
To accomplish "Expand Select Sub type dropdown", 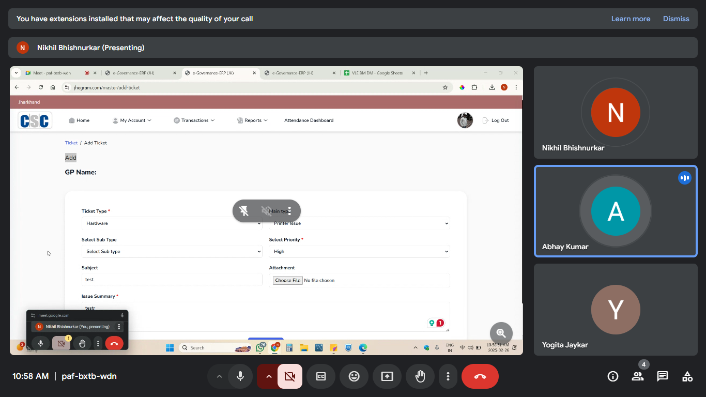I will click(172, 251).
